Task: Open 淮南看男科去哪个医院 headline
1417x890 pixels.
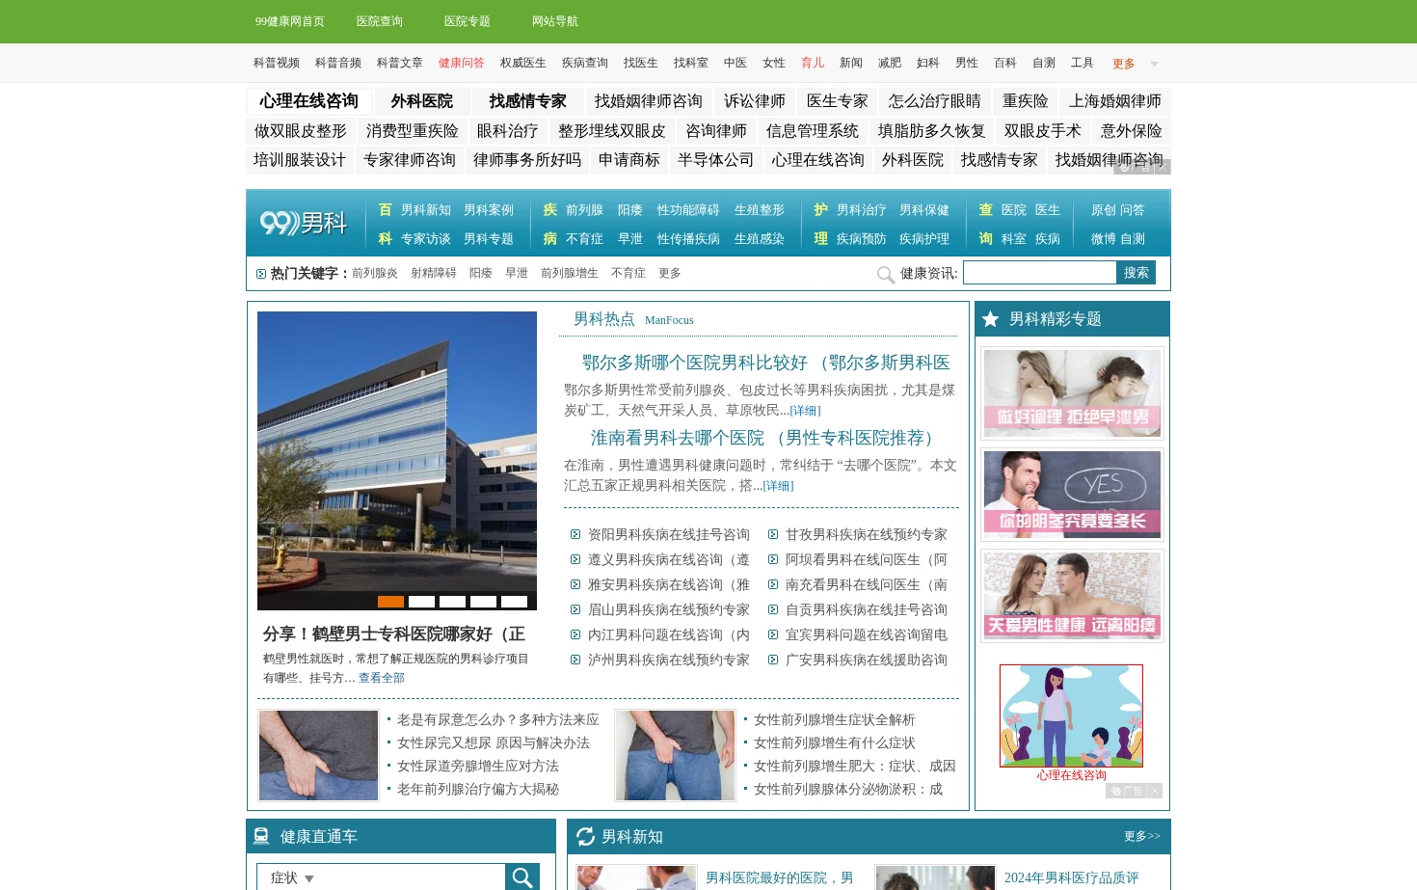Action: pos(766,438)
